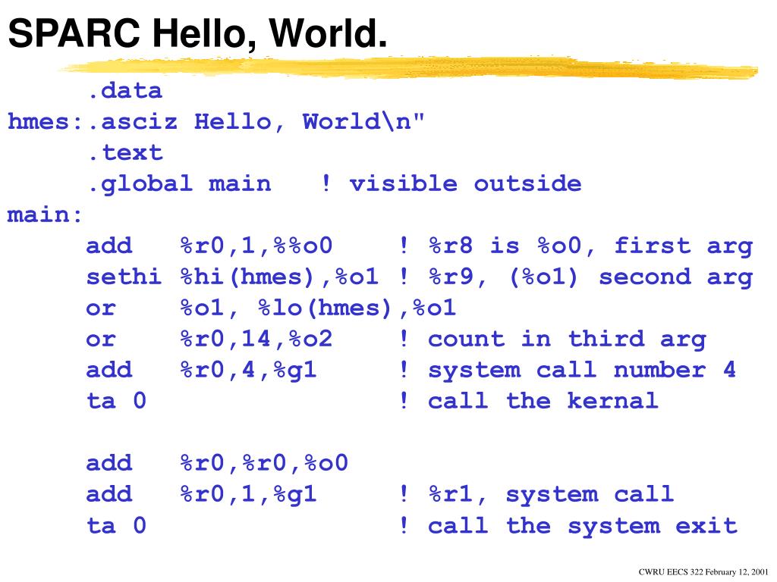
Task: Click the operand '%r0,1,%g1'
Action: click(x=248, y=494)
